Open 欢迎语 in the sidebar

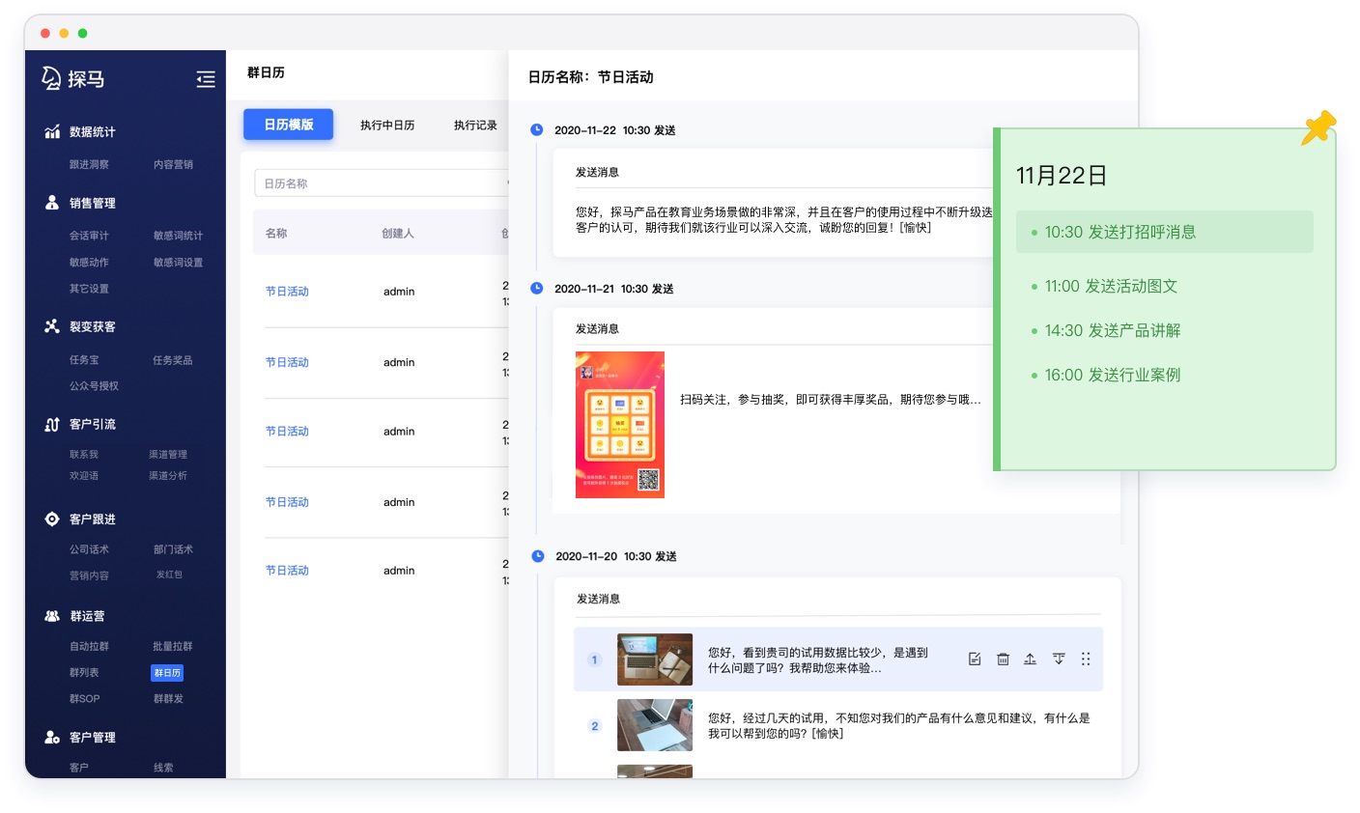coord(84,476)
